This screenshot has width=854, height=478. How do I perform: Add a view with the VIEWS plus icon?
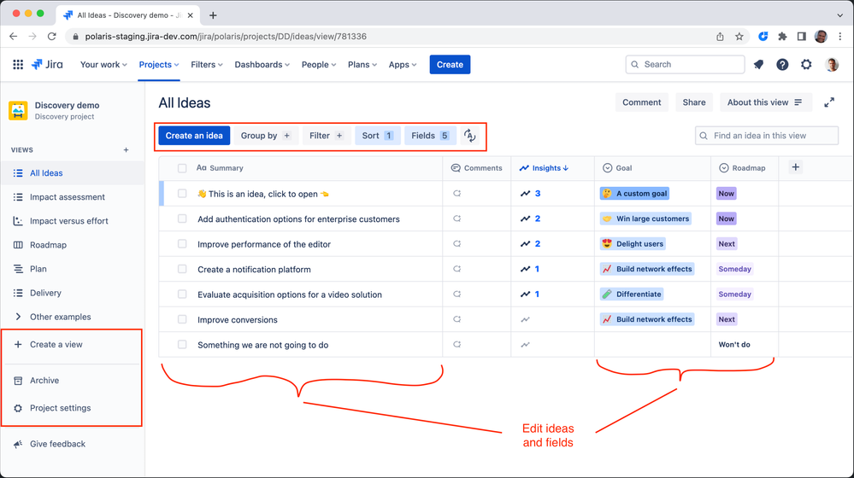(x=126, y=149)
